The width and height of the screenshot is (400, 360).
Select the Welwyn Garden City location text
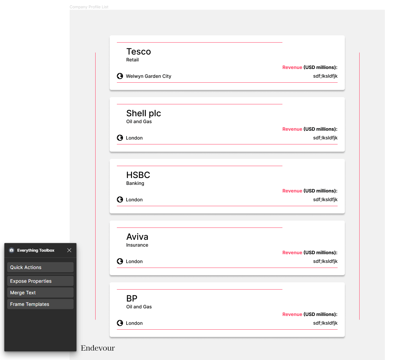pyautogui.click(x=149, y=76)
